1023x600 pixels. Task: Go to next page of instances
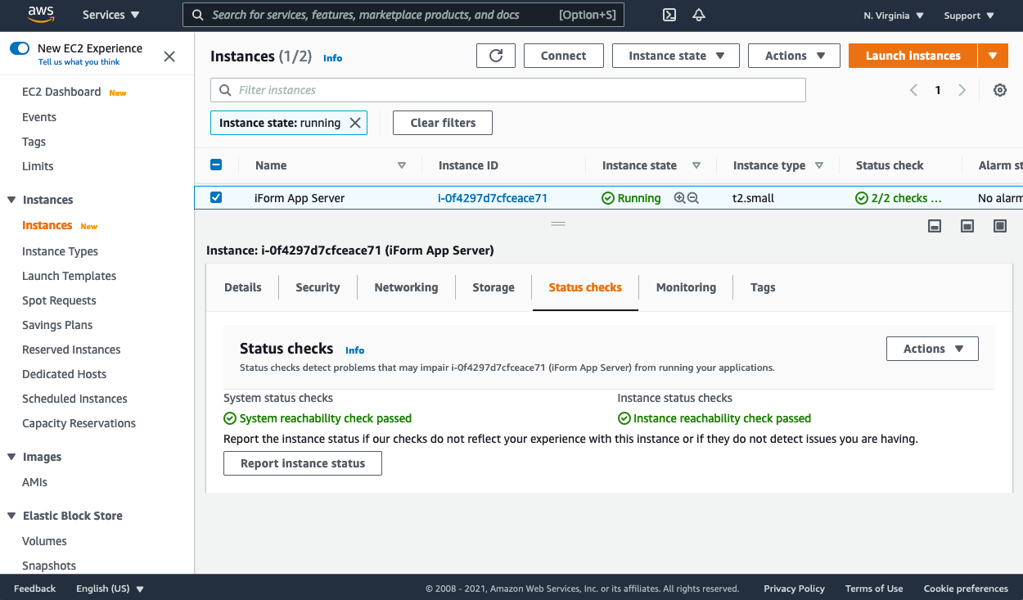coord(962,90)
